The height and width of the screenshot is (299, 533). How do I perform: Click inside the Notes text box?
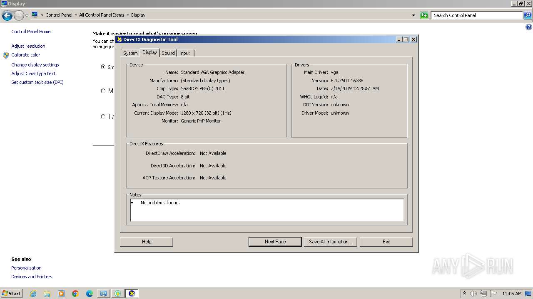267,211
